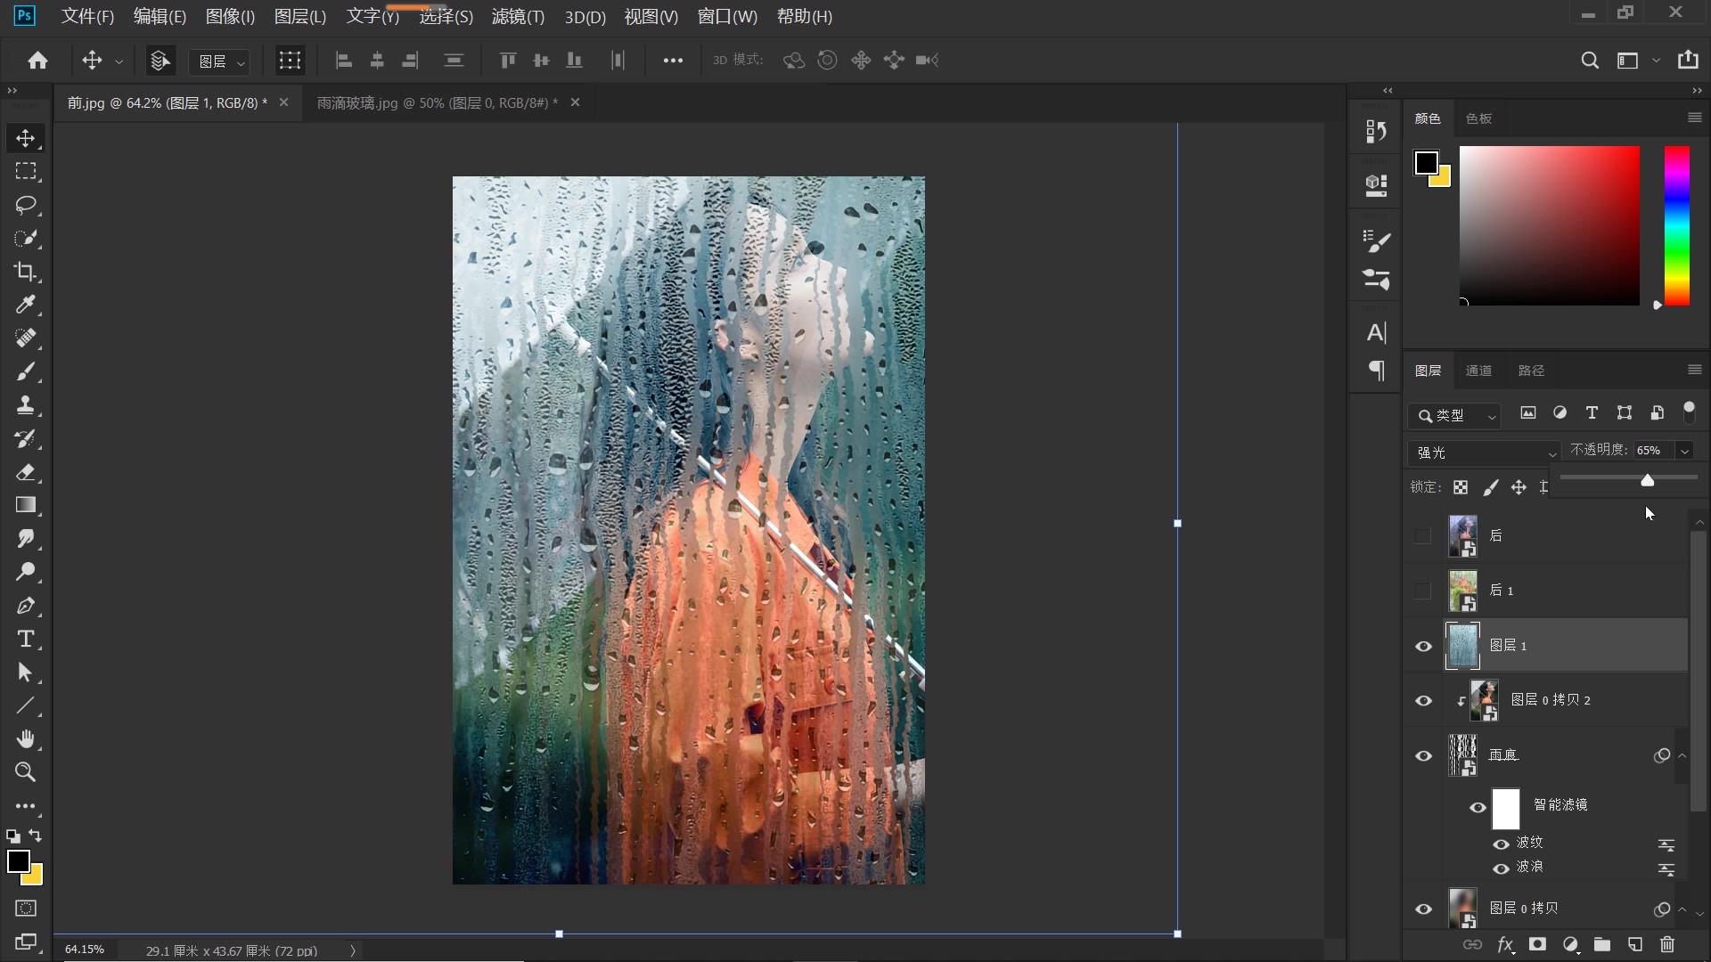Click the hue spectrum strip
This screenshot has width=1711, height=962.
coord(1676,226)
